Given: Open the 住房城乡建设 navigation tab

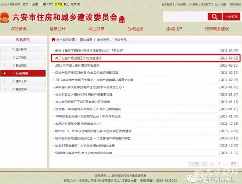Looking at the screenshot, I should (x=217, y=29).
